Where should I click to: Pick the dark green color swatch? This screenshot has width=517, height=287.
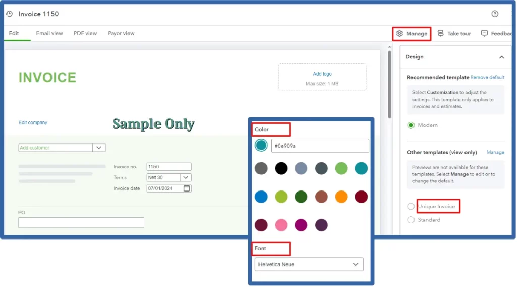(x=301, y=197)
